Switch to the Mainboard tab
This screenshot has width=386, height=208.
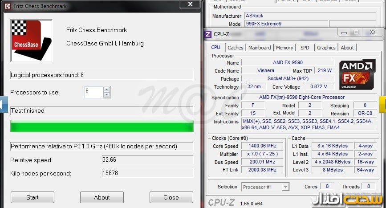260,48
